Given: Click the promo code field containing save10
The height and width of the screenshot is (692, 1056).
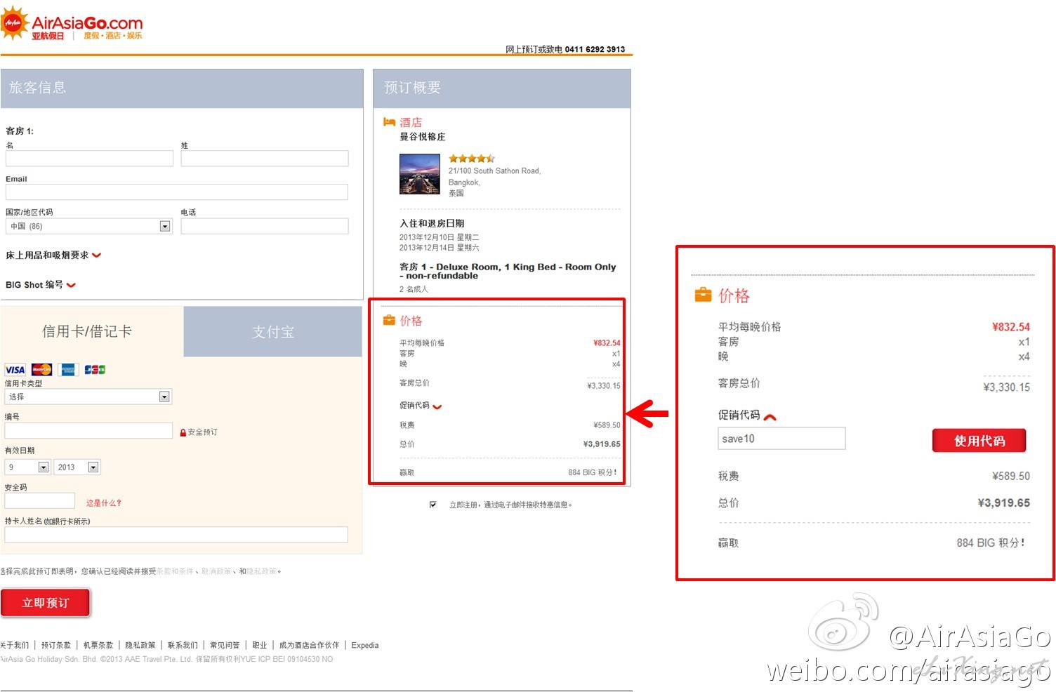Looking at the screenshot, I should tap(781, 439).
